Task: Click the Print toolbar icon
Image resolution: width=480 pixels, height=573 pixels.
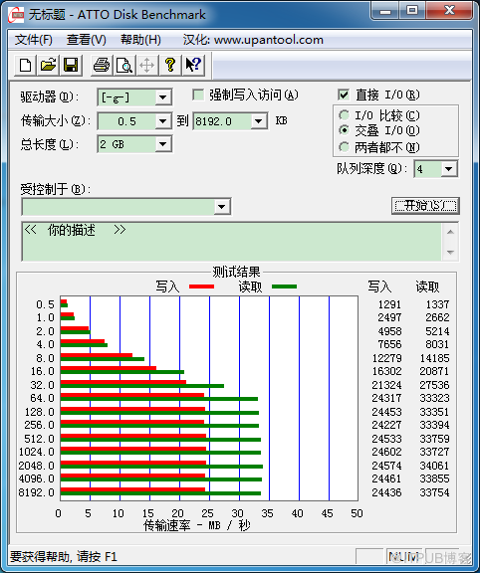Action: click(x=102, y=66)
